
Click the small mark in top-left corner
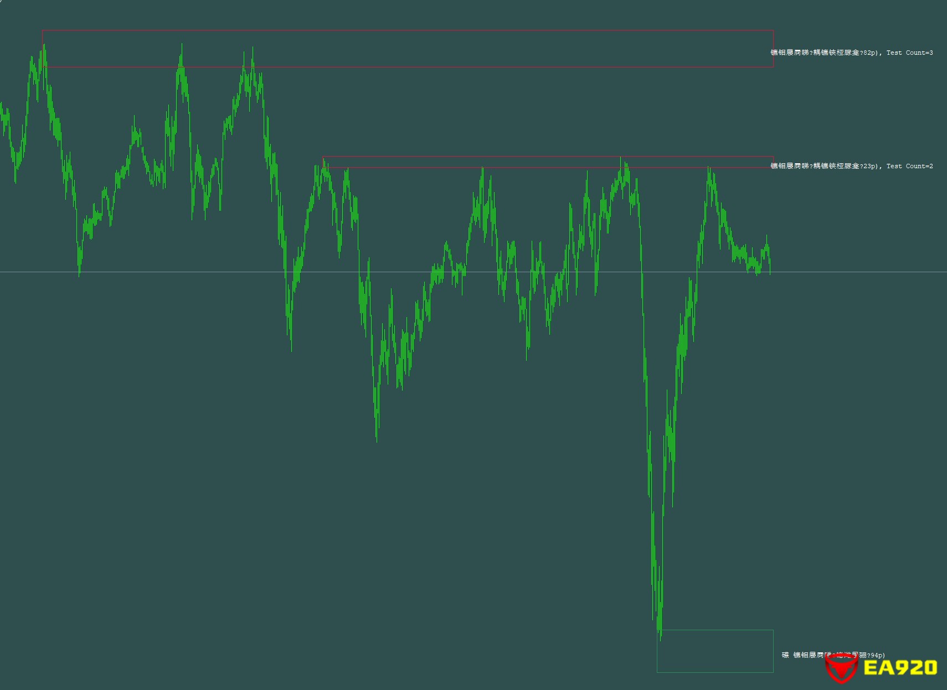[x=1, y=1]
